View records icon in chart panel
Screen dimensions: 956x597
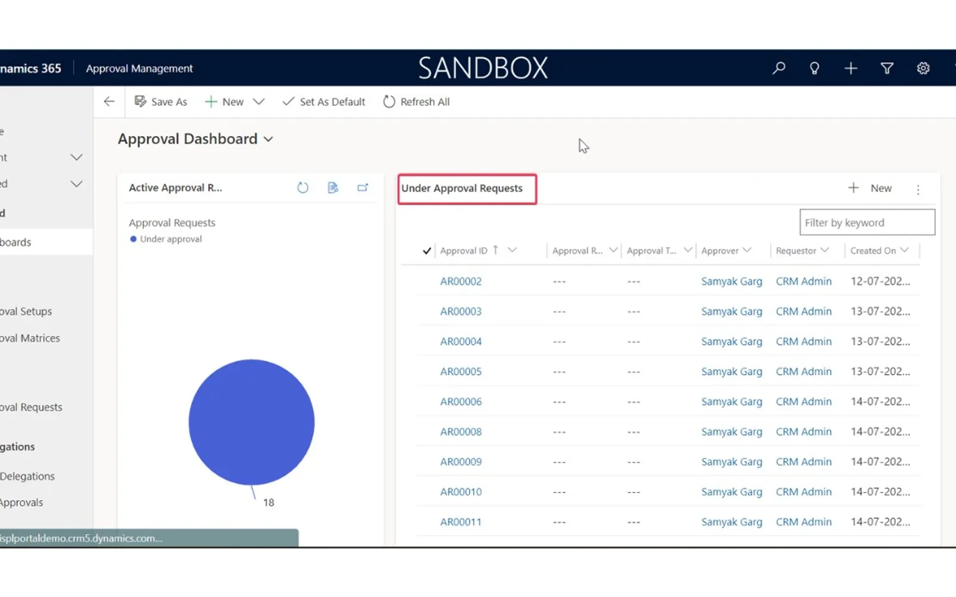point(333,187)
